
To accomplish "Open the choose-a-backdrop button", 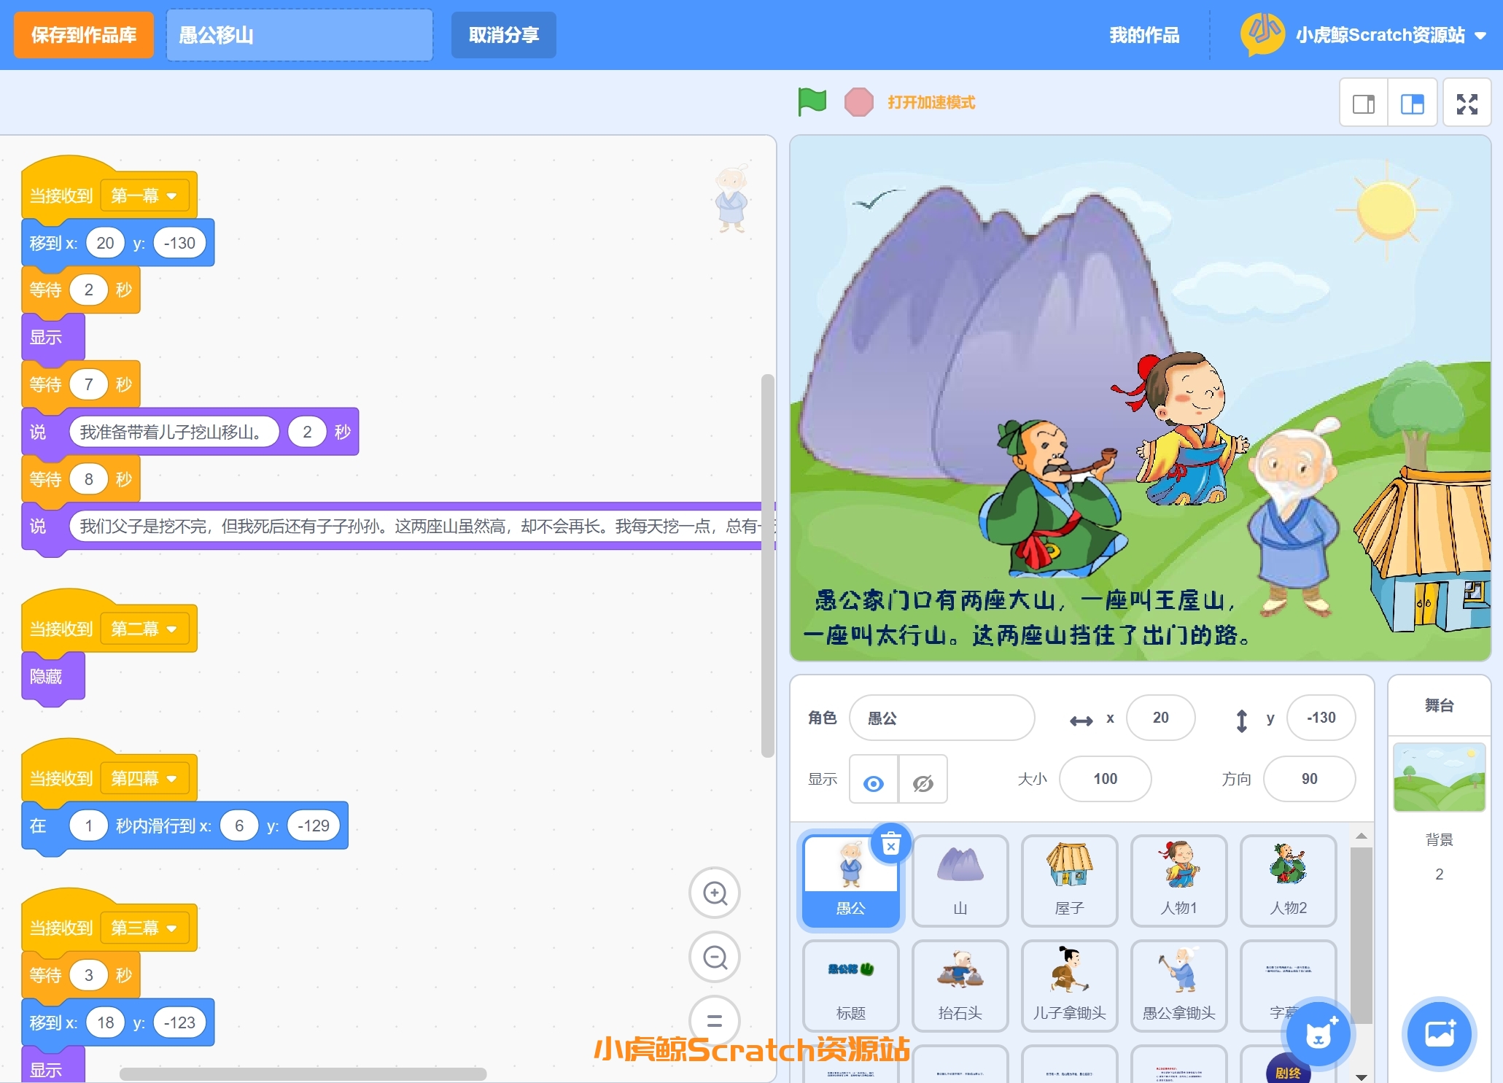I will pyautogui.click(x=1440, y=1034).
